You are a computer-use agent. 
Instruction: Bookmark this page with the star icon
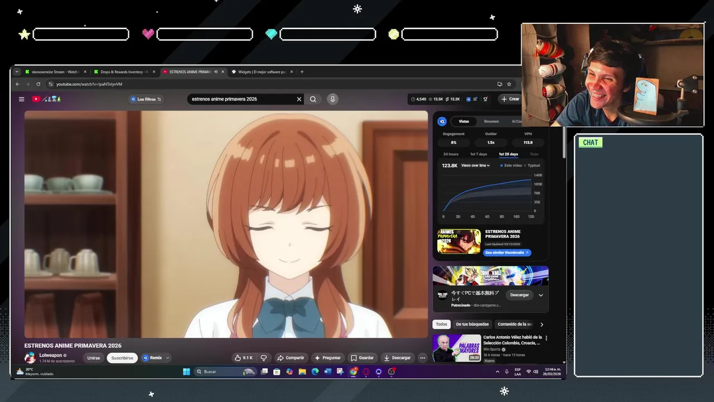click(509, 84)
